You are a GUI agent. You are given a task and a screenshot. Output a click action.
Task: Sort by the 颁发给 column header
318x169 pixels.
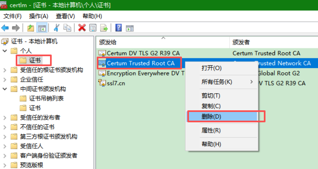(x=161, y=42)
